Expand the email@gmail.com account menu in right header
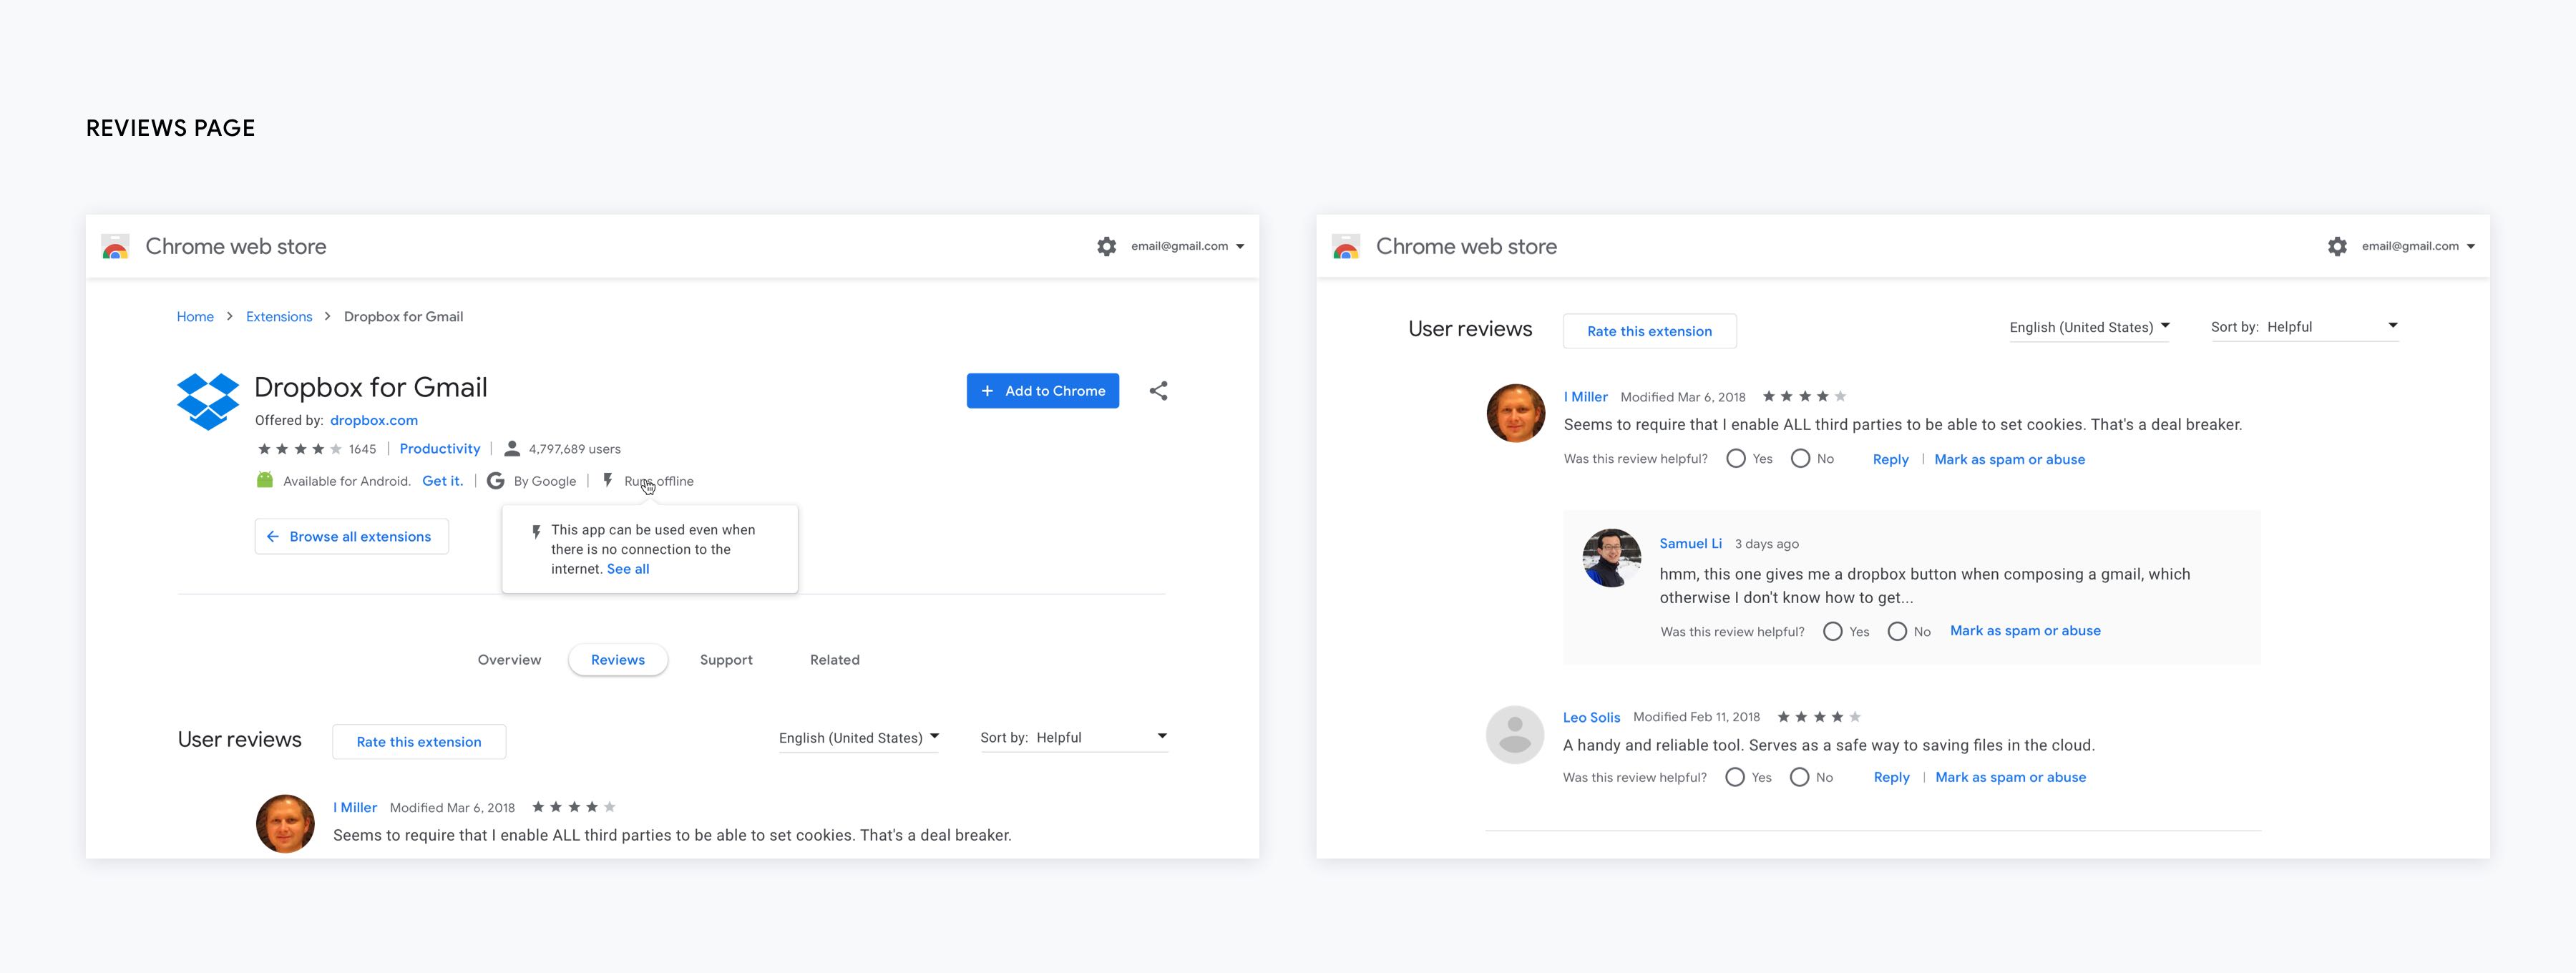The height and width of the screenshot is (973, 2576). 2418,246
